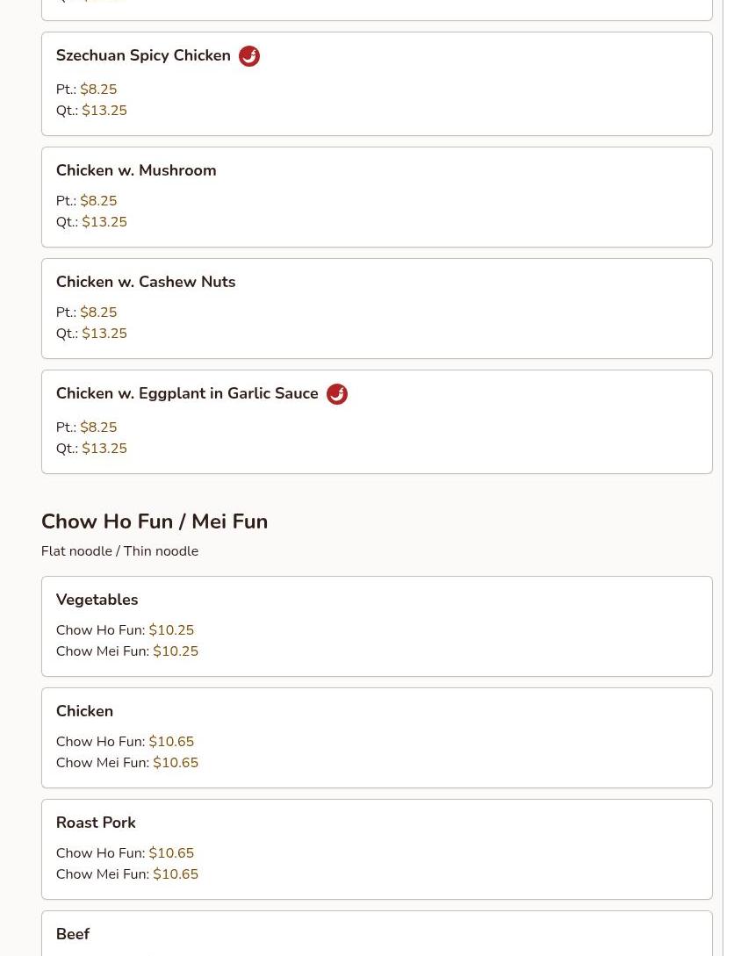The width and height of the screenshot is (741, 956).
Task: Click the Chow Ho Fun / Mei Fun heading
Action: click(155, 521)
